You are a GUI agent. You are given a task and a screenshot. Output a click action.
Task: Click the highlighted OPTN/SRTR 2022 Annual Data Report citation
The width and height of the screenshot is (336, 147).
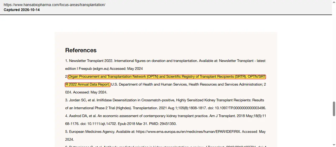[x=165, y=81]
